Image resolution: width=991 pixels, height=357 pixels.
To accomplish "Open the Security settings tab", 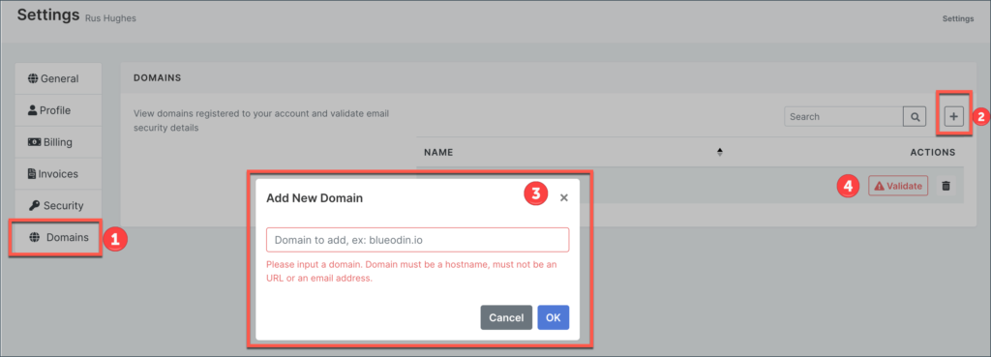I will pyautogui.click(x=58, y=205).
